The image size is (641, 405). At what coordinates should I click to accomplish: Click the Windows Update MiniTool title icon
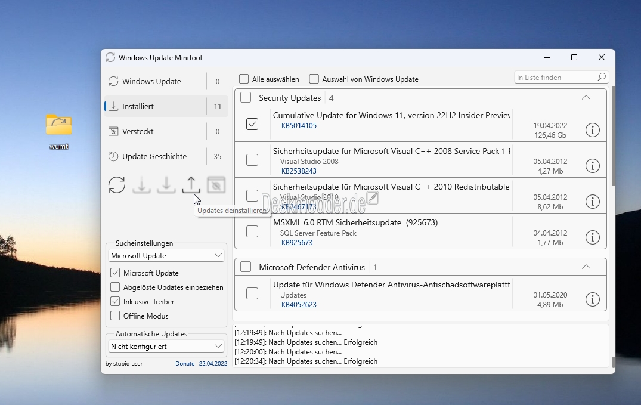click(110, 57)
